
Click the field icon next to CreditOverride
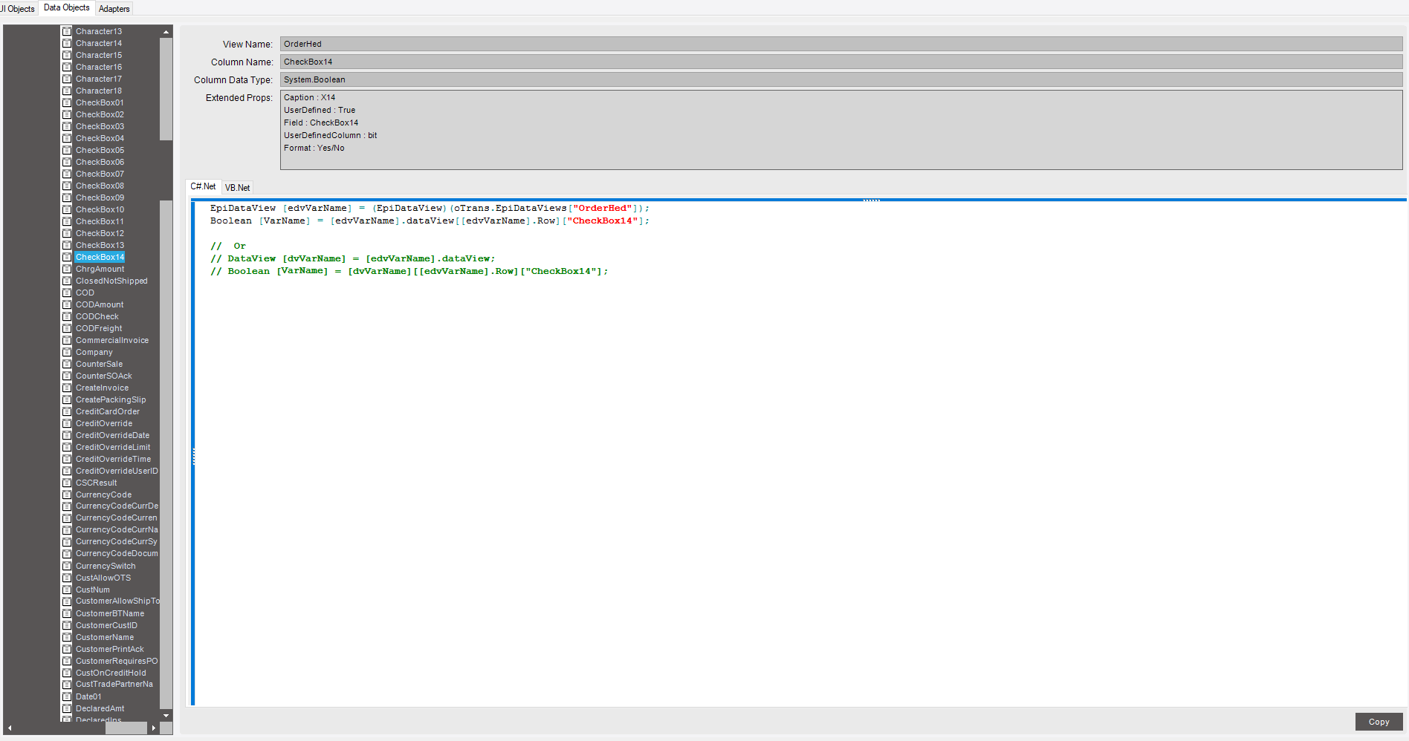[x=68, y=423]
